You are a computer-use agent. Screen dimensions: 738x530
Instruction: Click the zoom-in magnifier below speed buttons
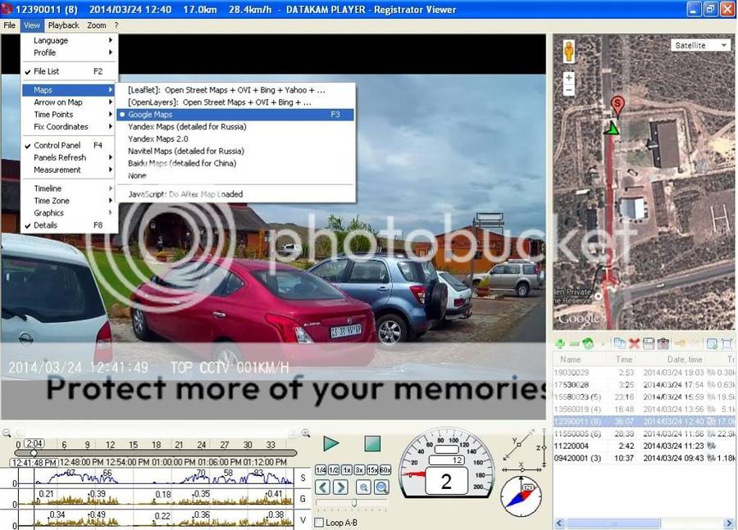pos(363,487)
